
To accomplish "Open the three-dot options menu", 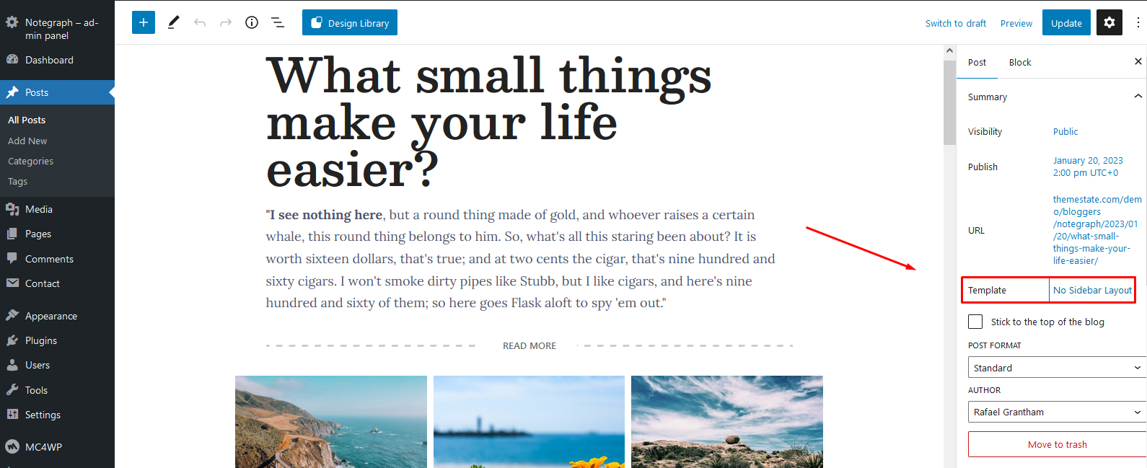I will pyautogui.click(x=1138, y=22).
